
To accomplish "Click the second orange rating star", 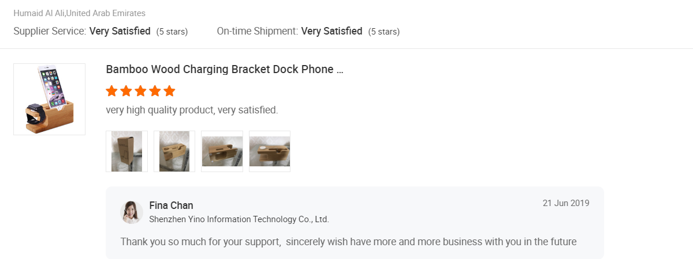I will [x=126, y=91].
